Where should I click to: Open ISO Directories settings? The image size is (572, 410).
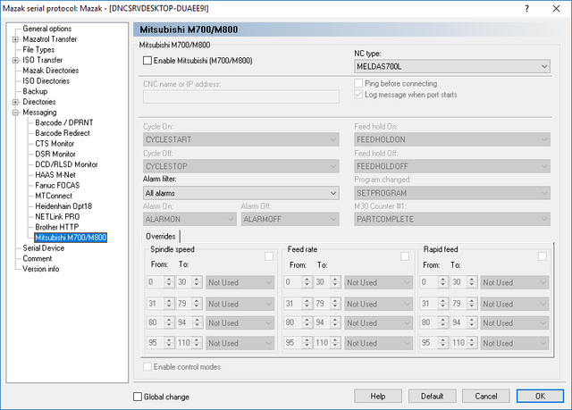[46, 81]
